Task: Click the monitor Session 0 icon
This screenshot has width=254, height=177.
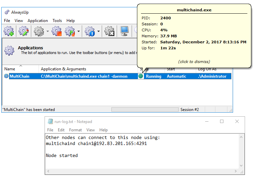Action: point(124,31)
